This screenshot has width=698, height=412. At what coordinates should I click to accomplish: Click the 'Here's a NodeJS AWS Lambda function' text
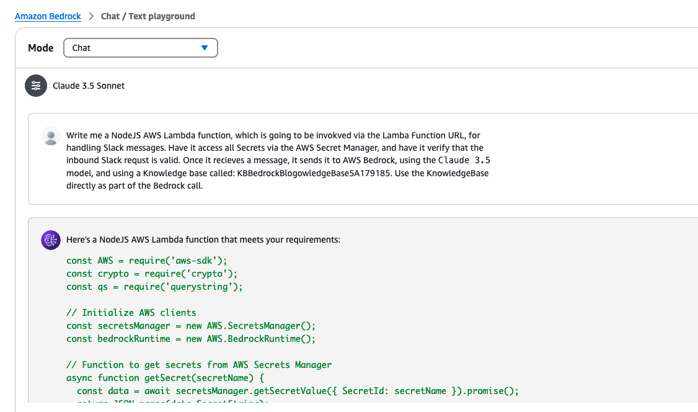coord(203,240)
